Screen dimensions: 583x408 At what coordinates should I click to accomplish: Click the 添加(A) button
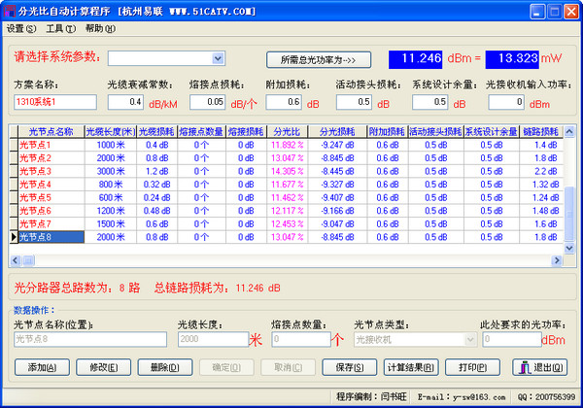click(x=42, y=367)
